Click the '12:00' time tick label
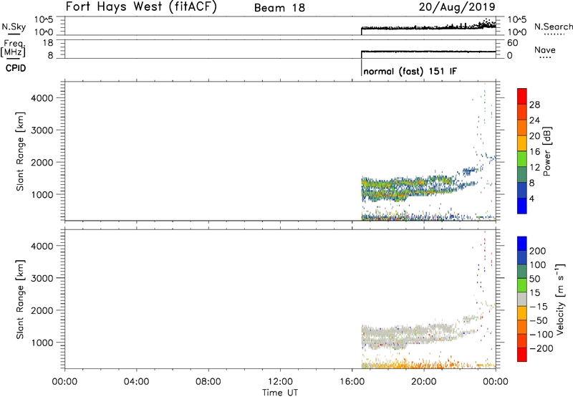Screen dimensions: 573x397 [x=280, y=382]
